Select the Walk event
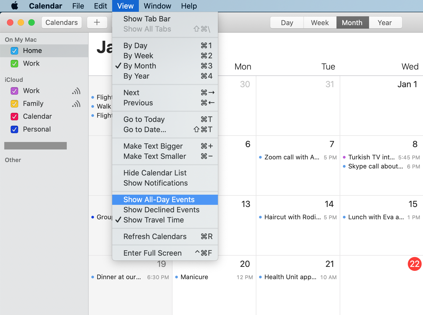 tap(101, 106)
